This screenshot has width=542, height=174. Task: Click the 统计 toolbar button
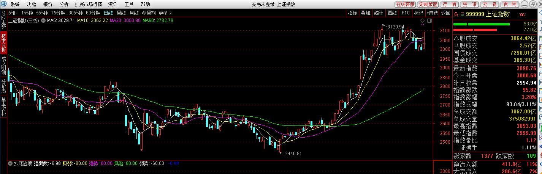click(379, 13)
